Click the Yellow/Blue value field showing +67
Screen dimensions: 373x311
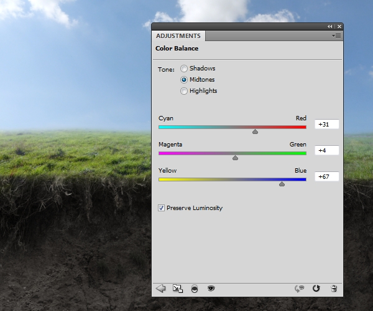click(326, 177)
